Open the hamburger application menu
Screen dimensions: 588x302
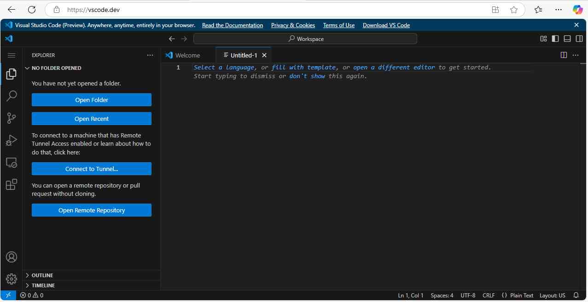12,55
